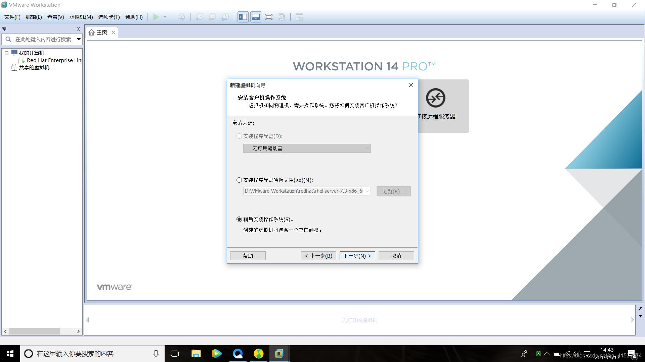645x362 pixels.
Task: Click the take snapshot toolbar icon
Action: point(199,17)
